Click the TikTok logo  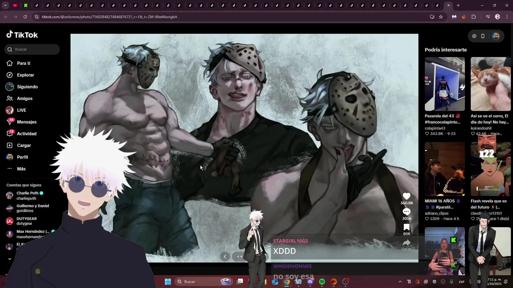[22, 35]
